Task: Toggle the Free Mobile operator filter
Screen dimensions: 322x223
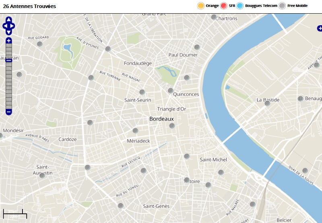Action: point(283,6)
